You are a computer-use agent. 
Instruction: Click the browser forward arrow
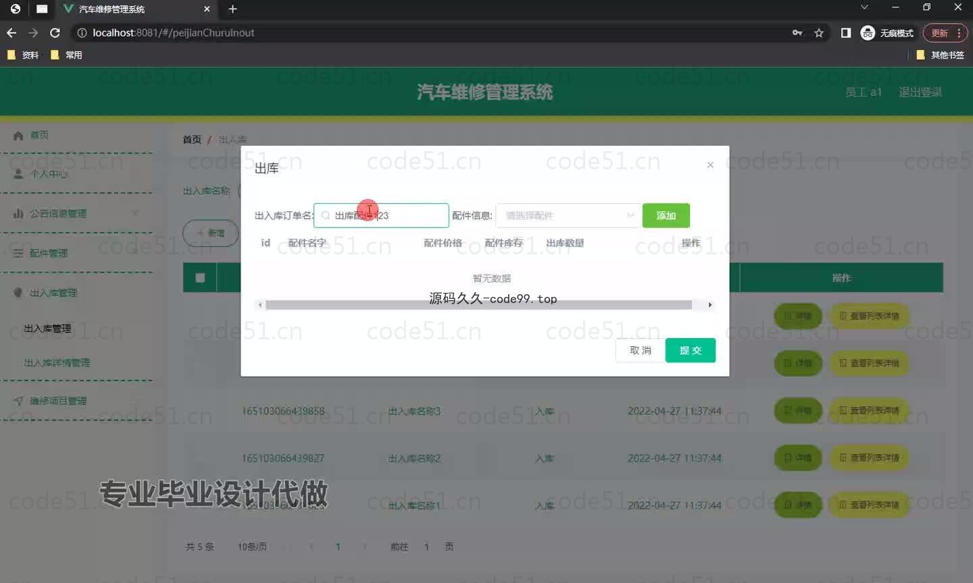(33, 32)
